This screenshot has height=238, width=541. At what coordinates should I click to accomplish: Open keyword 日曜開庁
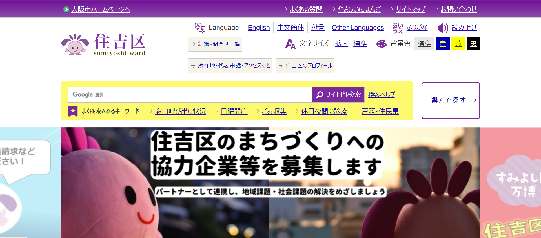click(234, 111)
